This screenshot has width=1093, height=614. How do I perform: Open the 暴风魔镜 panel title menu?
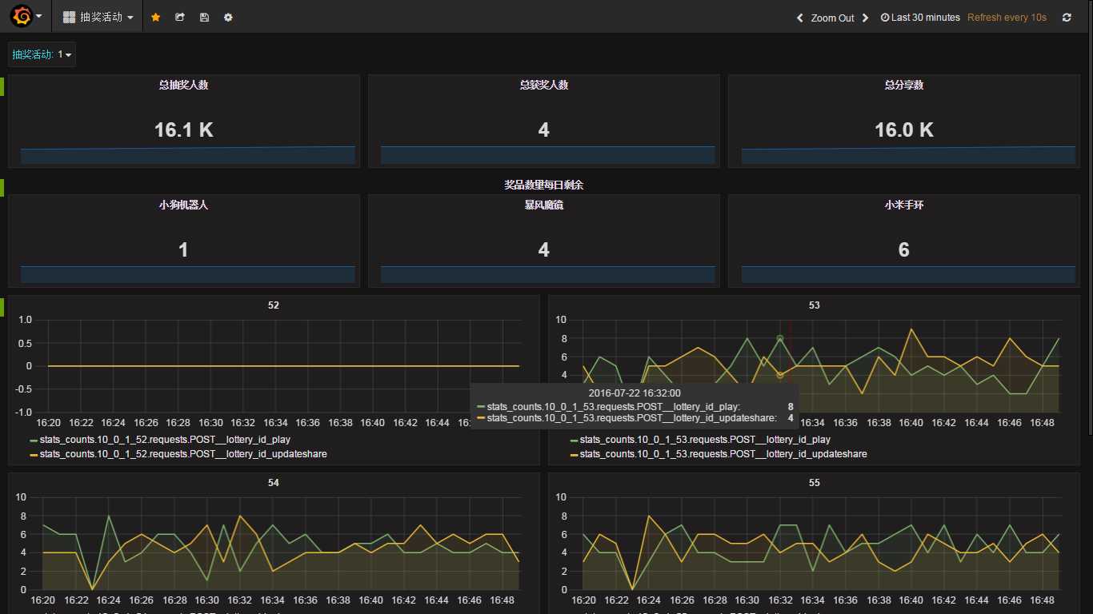tap(543, 205)
